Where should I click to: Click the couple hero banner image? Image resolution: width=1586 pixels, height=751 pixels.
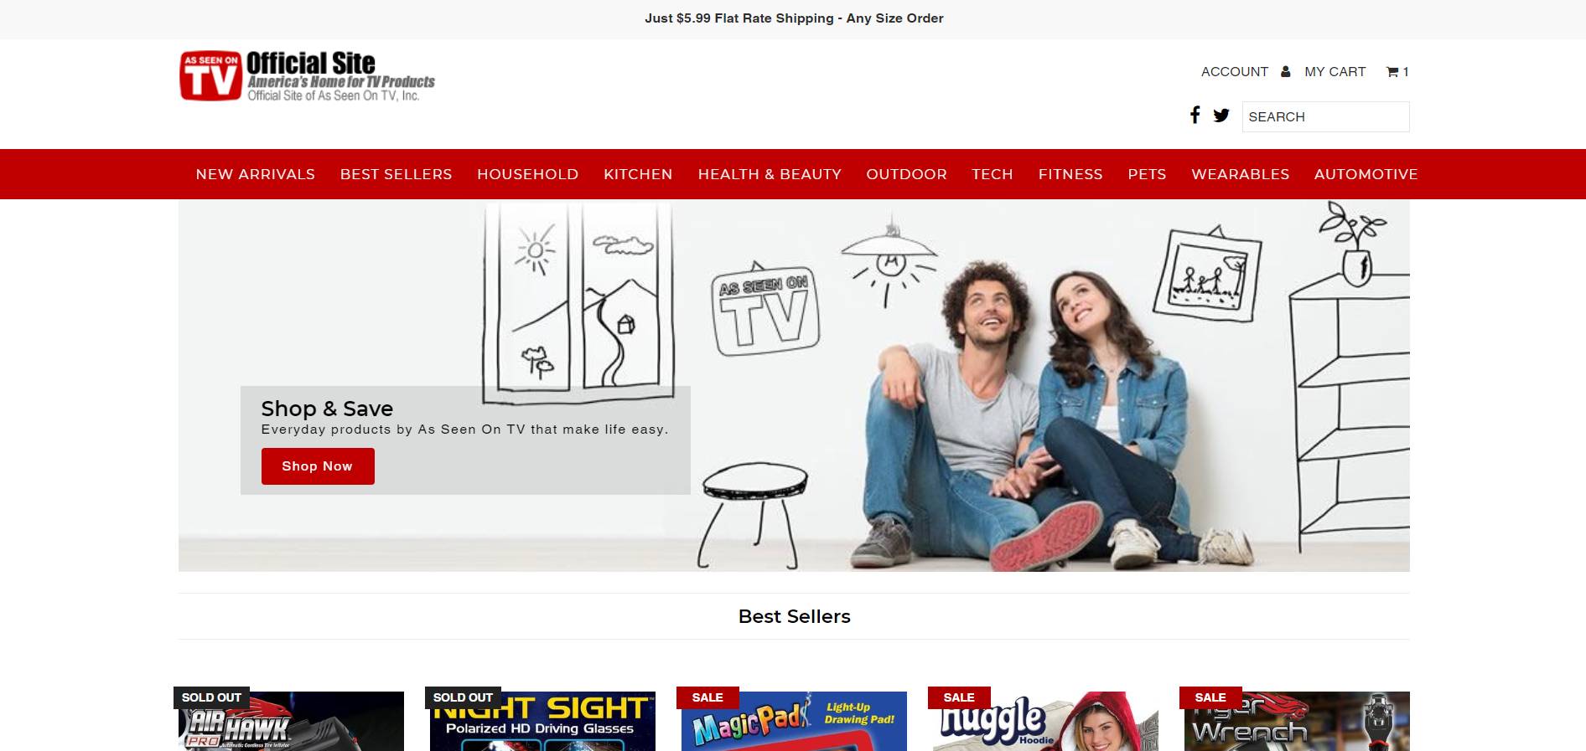pyautogui.click(x=794, y=386)
